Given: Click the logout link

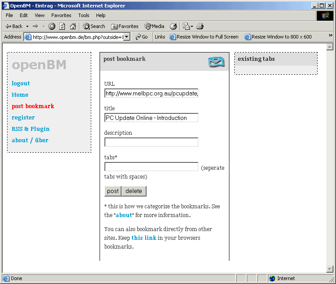Looking at the screenshot, I should (x=21, y=83).
